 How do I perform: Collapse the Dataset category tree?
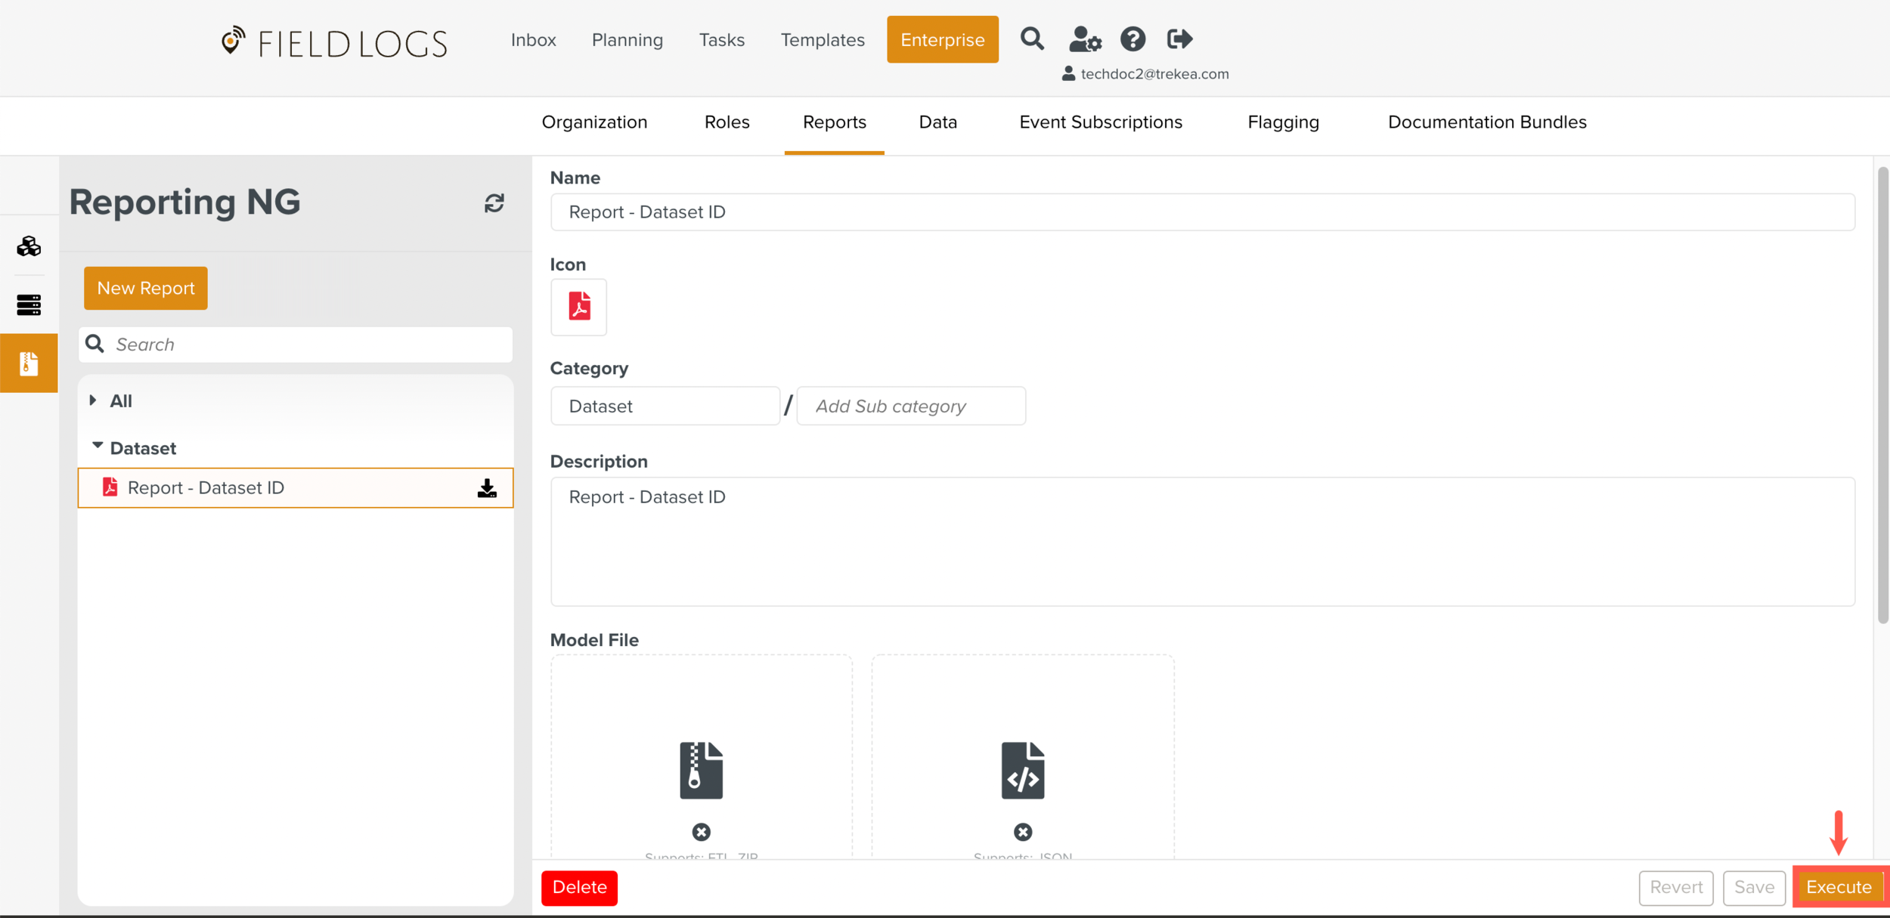pos(98,447)
